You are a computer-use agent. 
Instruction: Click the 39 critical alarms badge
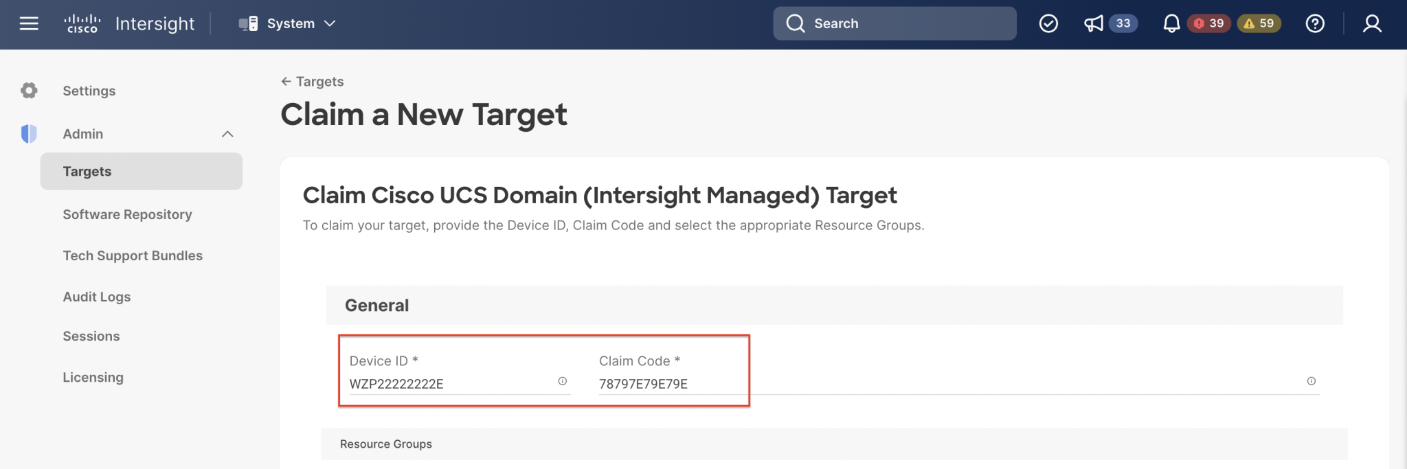(x=1209, y=23)
